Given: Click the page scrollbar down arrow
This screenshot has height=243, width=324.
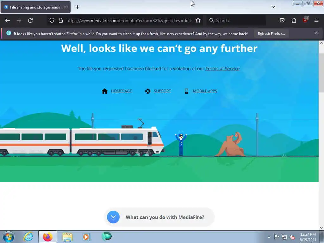Looking at the screenshot, I should [x=321, y=227].
